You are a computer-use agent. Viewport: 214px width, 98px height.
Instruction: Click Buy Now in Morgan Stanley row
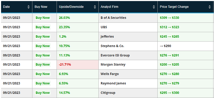click(43, 65)
